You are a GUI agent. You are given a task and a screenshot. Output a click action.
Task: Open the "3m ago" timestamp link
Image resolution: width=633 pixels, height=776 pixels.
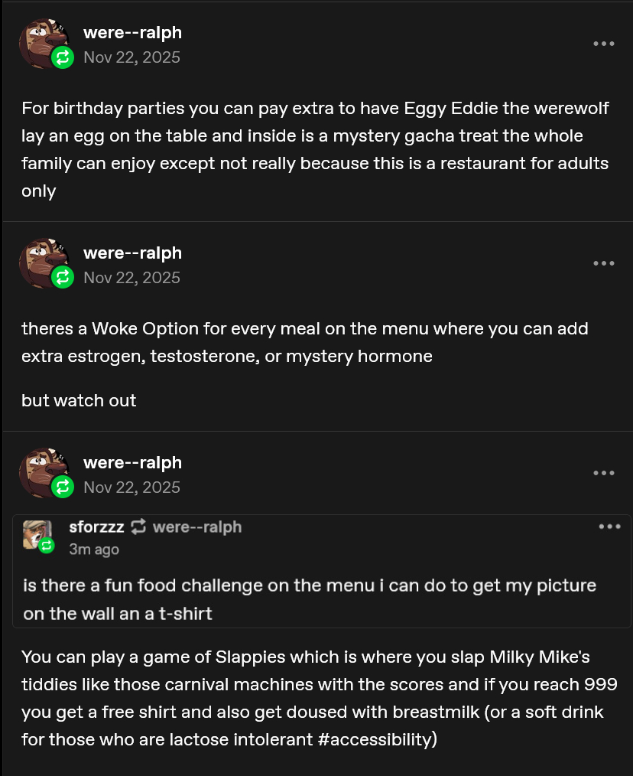click(94, 549)
